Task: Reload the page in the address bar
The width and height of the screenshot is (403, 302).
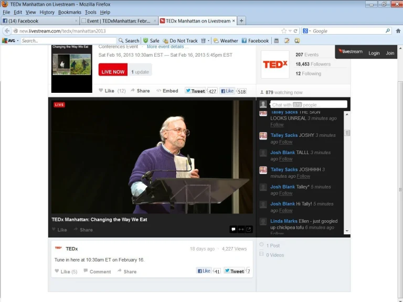Action: [x=295, y=31]
